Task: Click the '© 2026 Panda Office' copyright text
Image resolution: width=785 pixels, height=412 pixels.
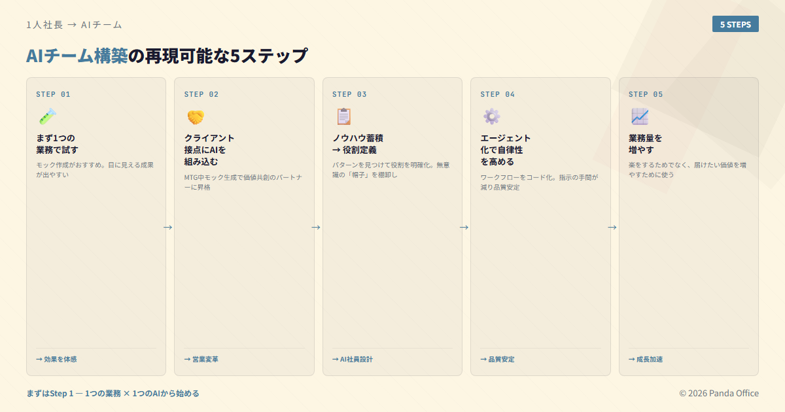Action: click(x=719, y=393)
